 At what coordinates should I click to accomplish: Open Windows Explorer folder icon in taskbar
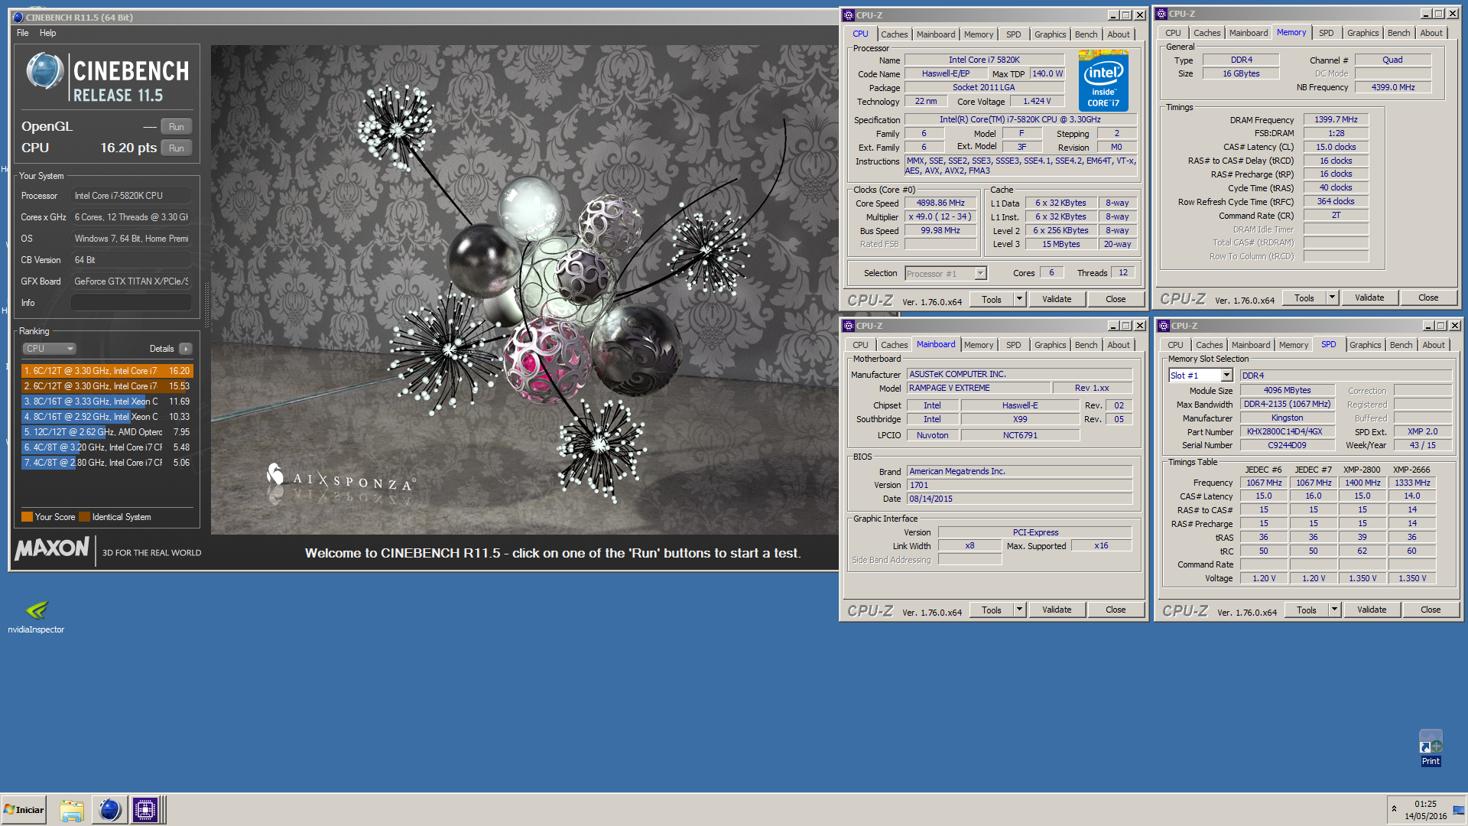point(71,810)
